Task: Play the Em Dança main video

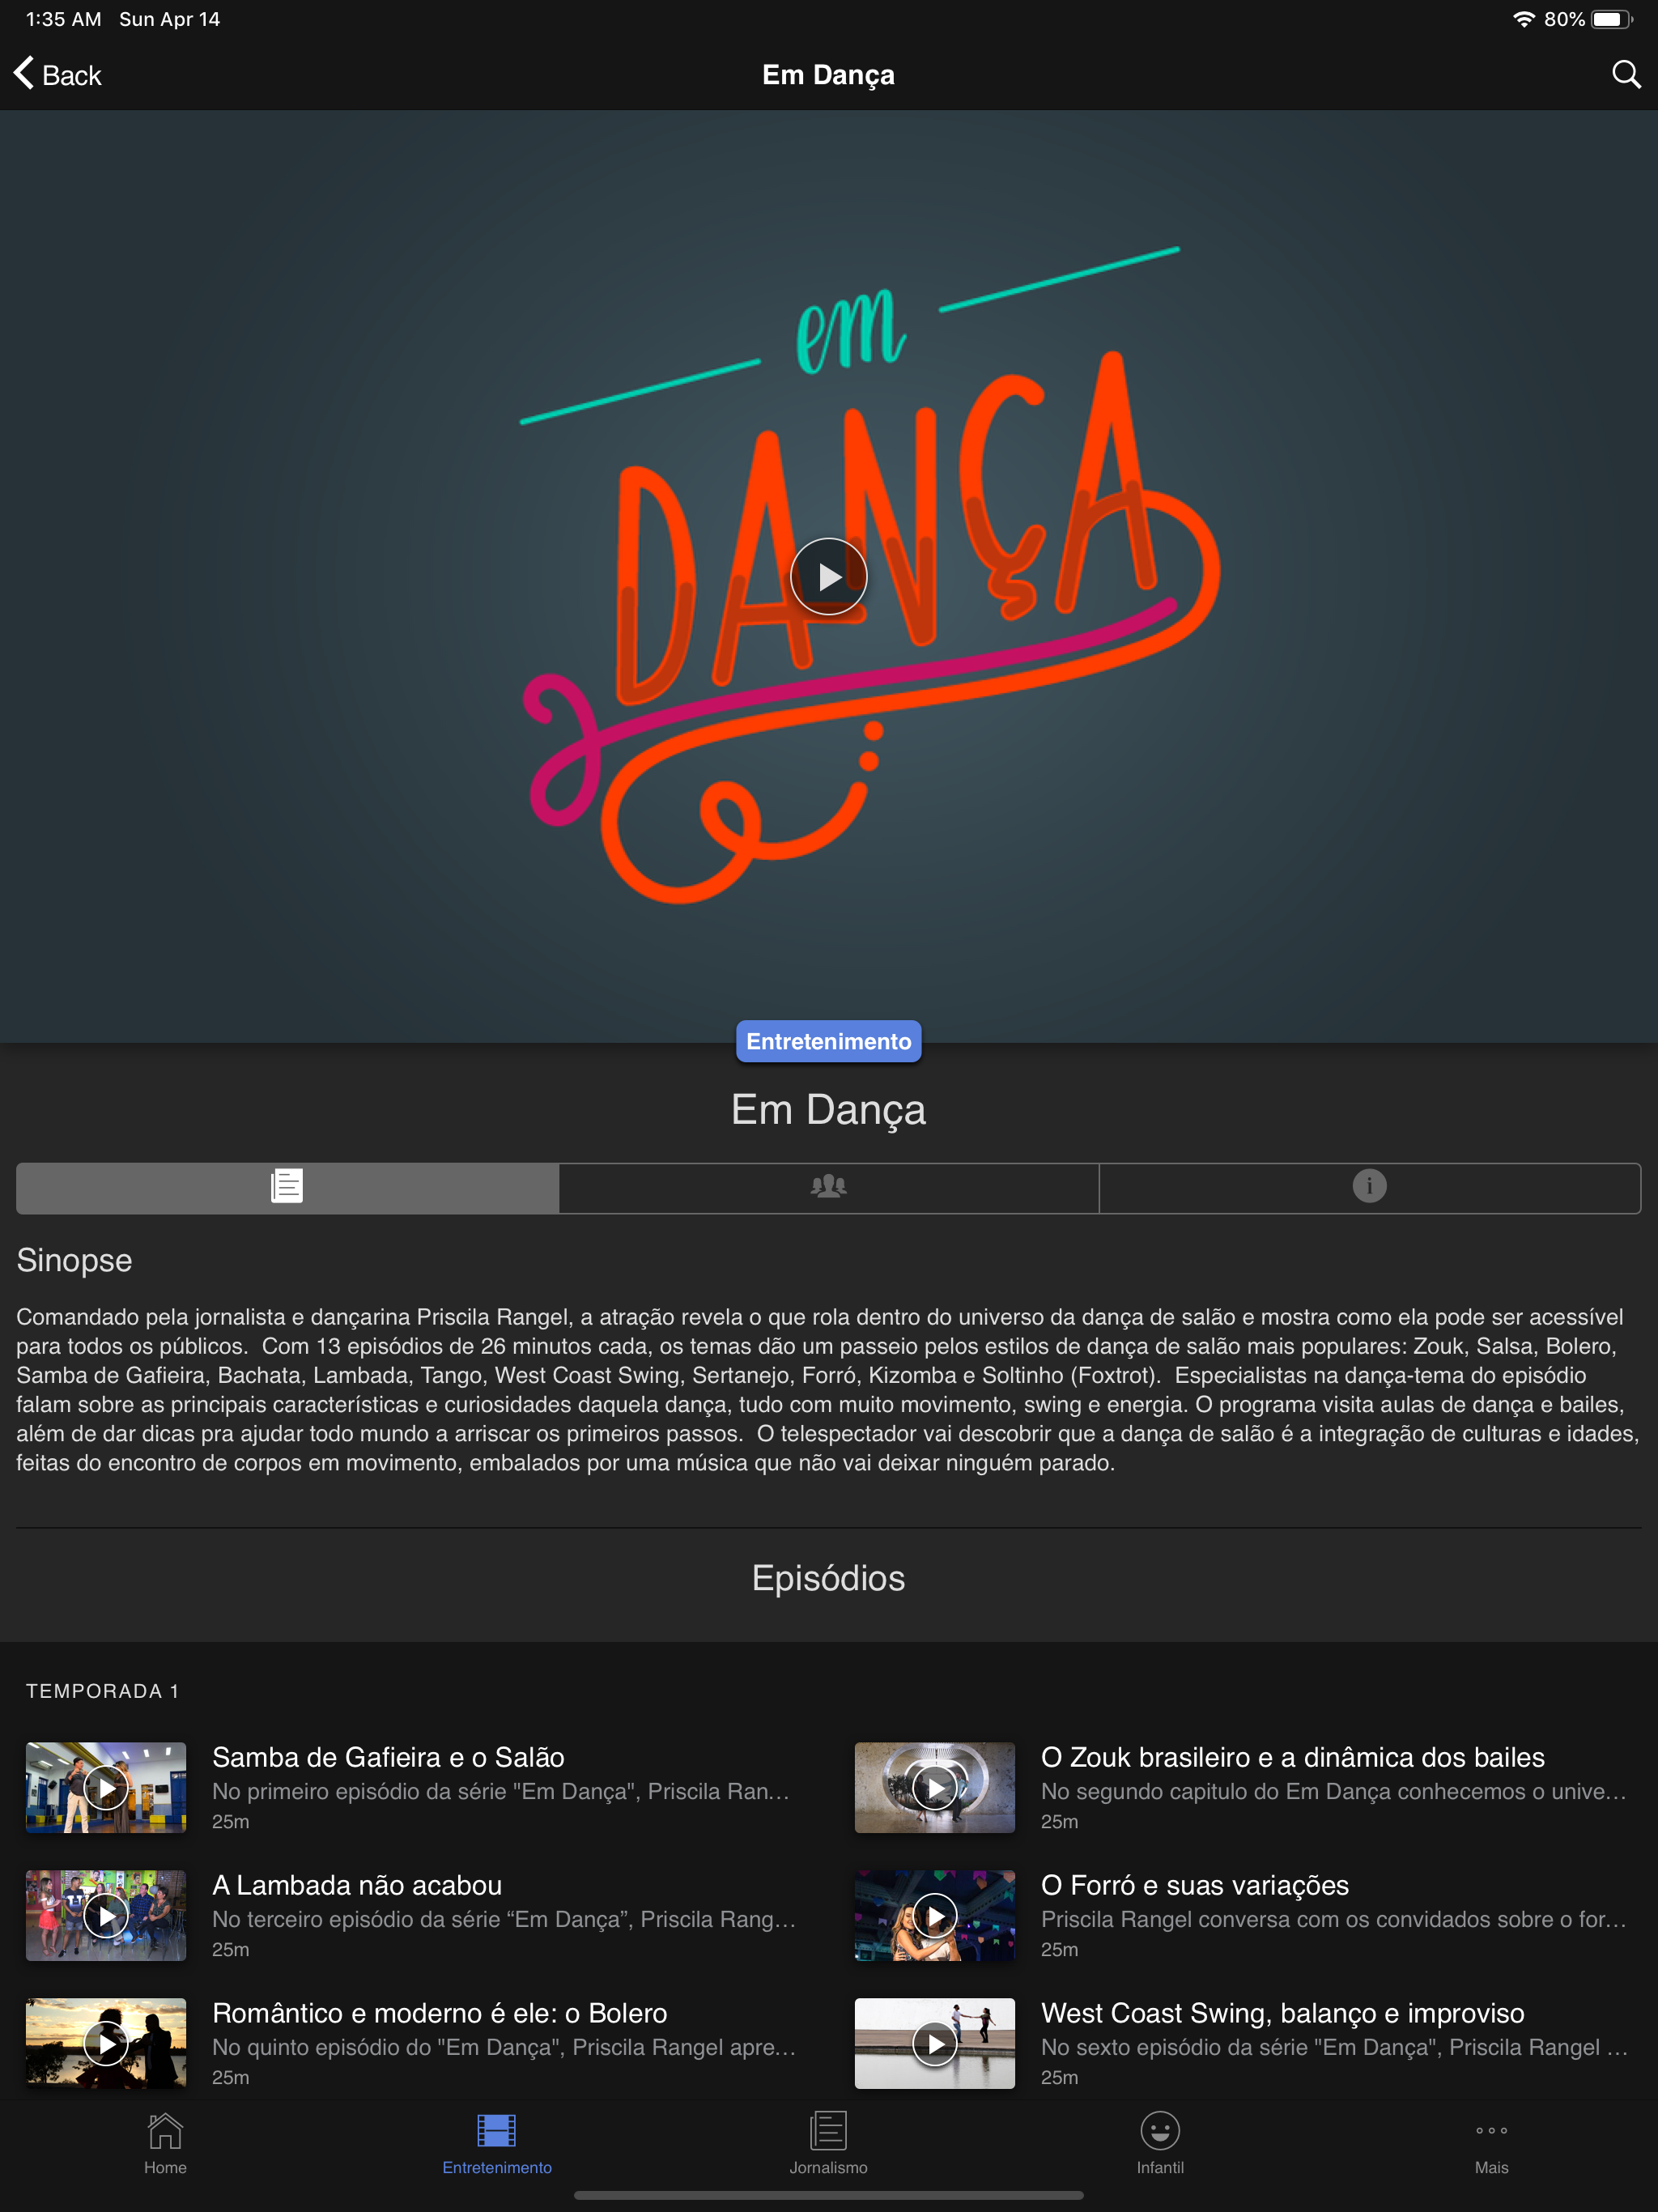Action: pos(828,576)
